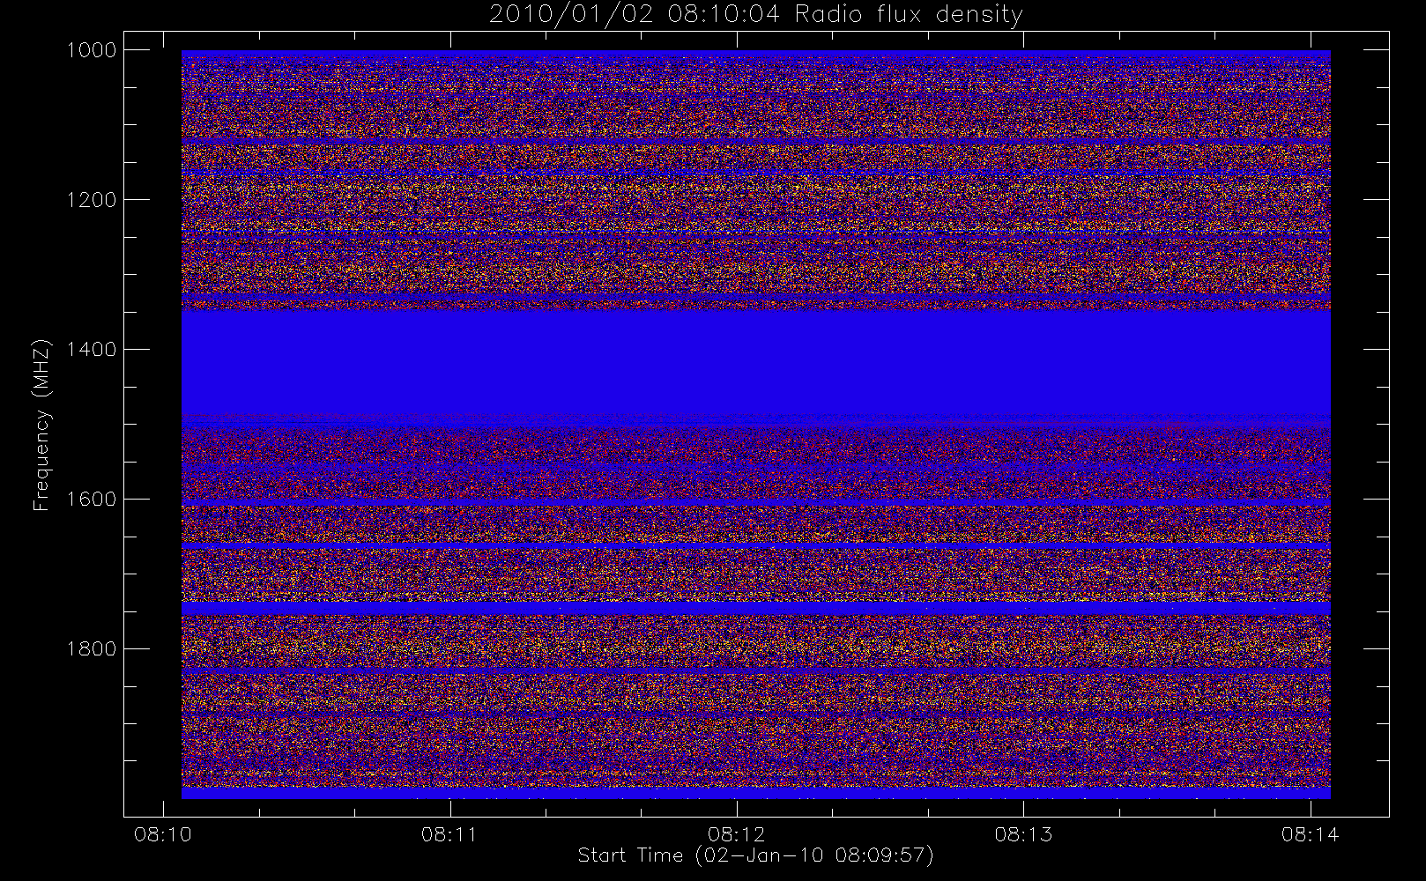
Task: Click the blue strip at the spectrogram top edge
Action: click(x=755, y=54)
